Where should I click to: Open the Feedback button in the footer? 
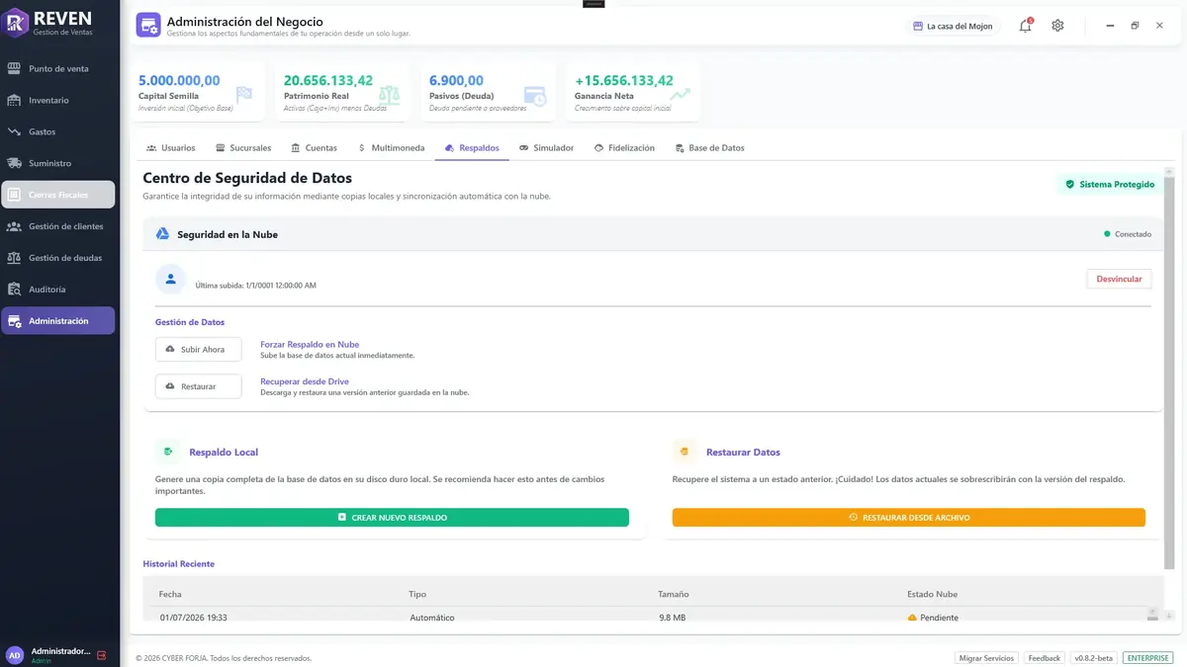click(x=1044, y=658)
